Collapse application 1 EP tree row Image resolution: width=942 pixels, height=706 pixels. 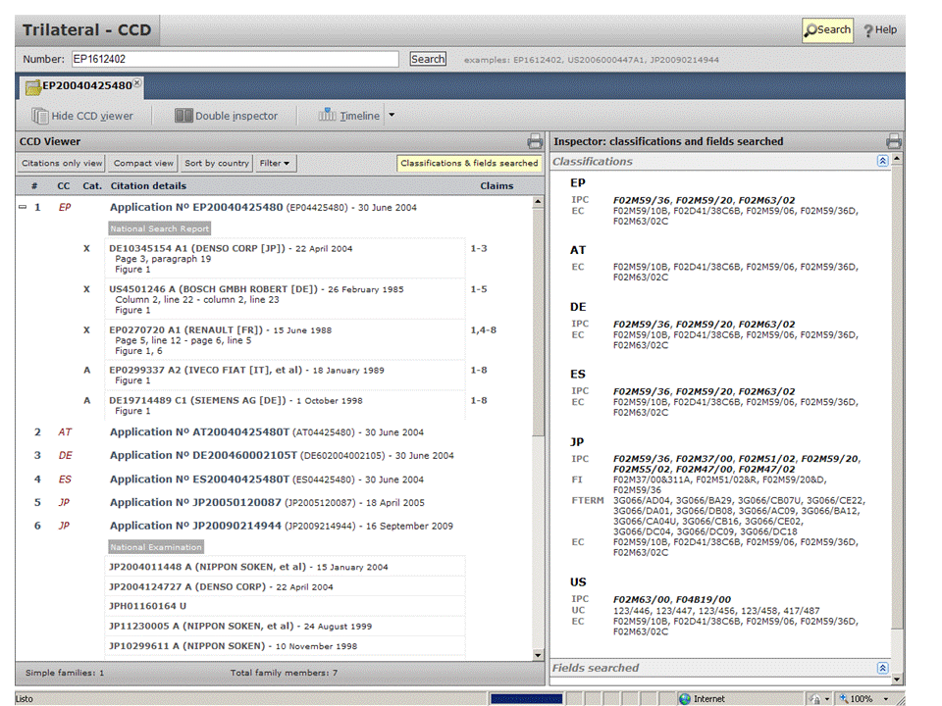(23, 208)
